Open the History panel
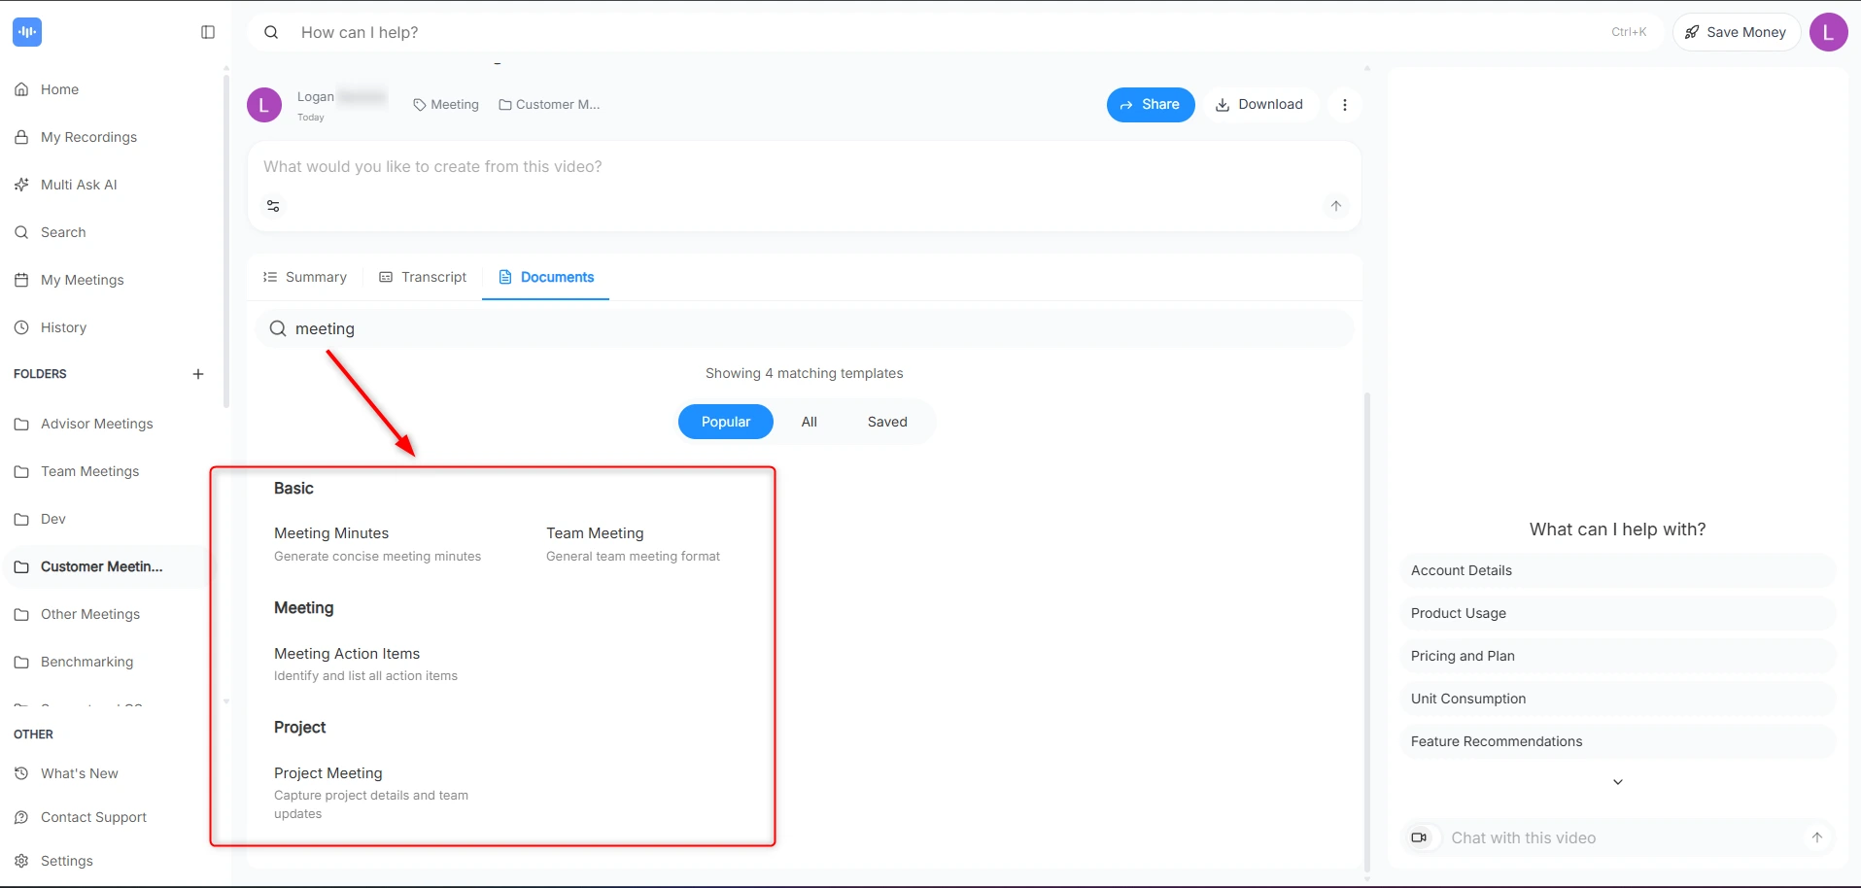Viewport: 1861px width, 888px height. pos(63,327)
